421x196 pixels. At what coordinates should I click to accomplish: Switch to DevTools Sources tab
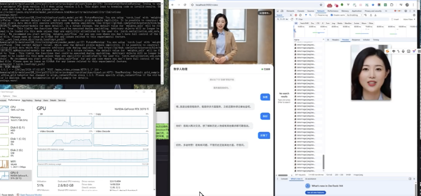pyautogui.click(x=311, y=11)
